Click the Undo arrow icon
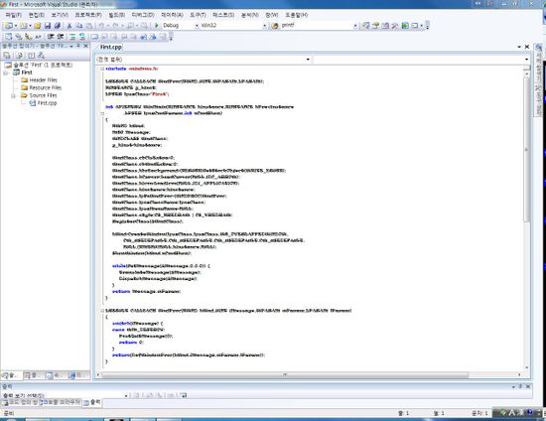 coord(101,26)
